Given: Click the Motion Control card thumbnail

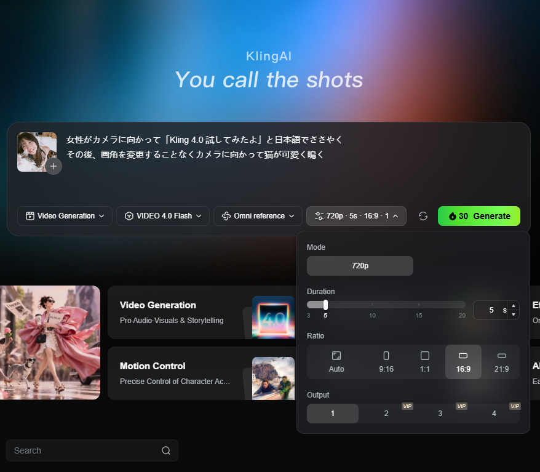Looking at the screenshot, I should [x=273, y=378].
